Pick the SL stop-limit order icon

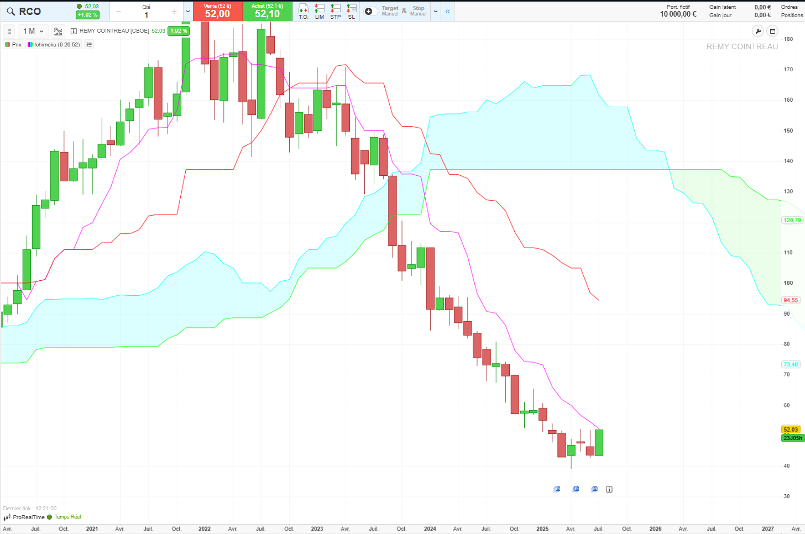pos(352,11)
